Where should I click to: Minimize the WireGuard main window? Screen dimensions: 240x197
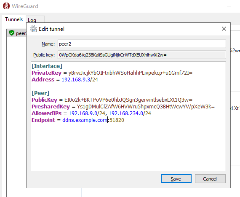229,6
